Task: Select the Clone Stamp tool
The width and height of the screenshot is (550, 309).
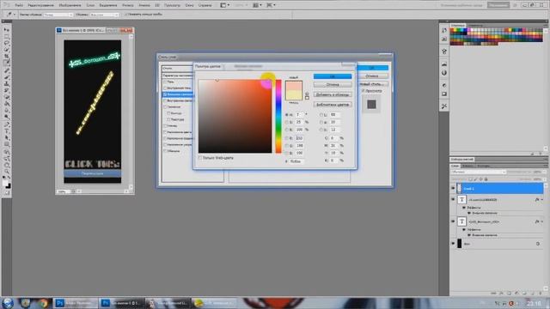Action: pos(6,84)
